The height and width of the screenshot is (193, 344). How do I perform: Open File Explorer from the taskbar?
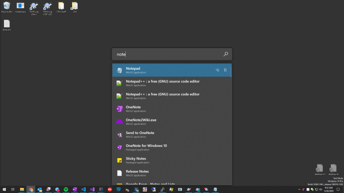pos(22,190)
